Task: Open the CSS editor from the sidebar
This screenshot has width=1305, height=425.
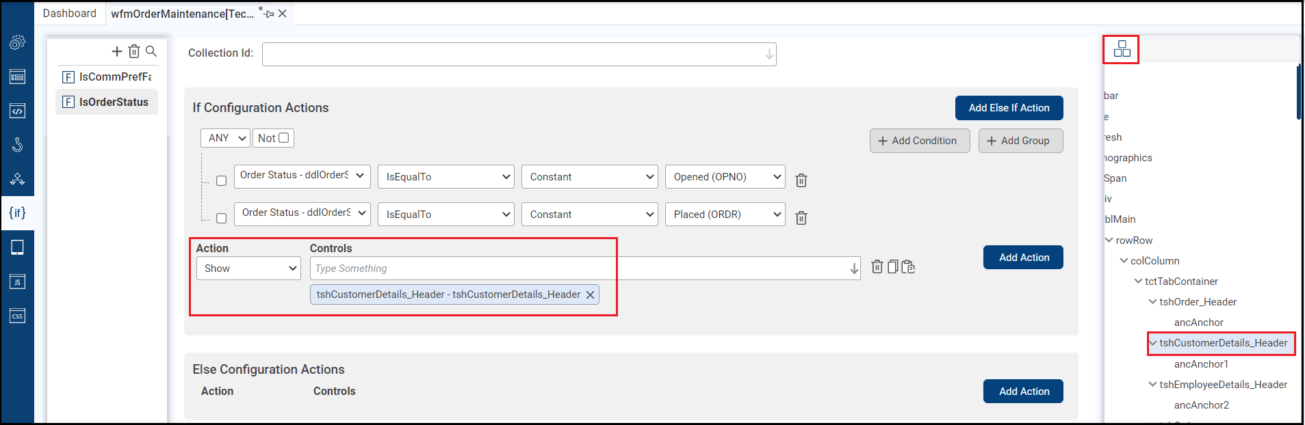Action: pos(17,316)
